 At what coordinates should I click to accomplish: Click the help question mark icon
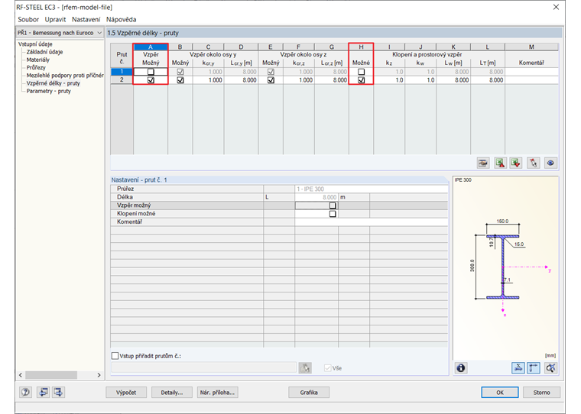[x=25, y=392]
